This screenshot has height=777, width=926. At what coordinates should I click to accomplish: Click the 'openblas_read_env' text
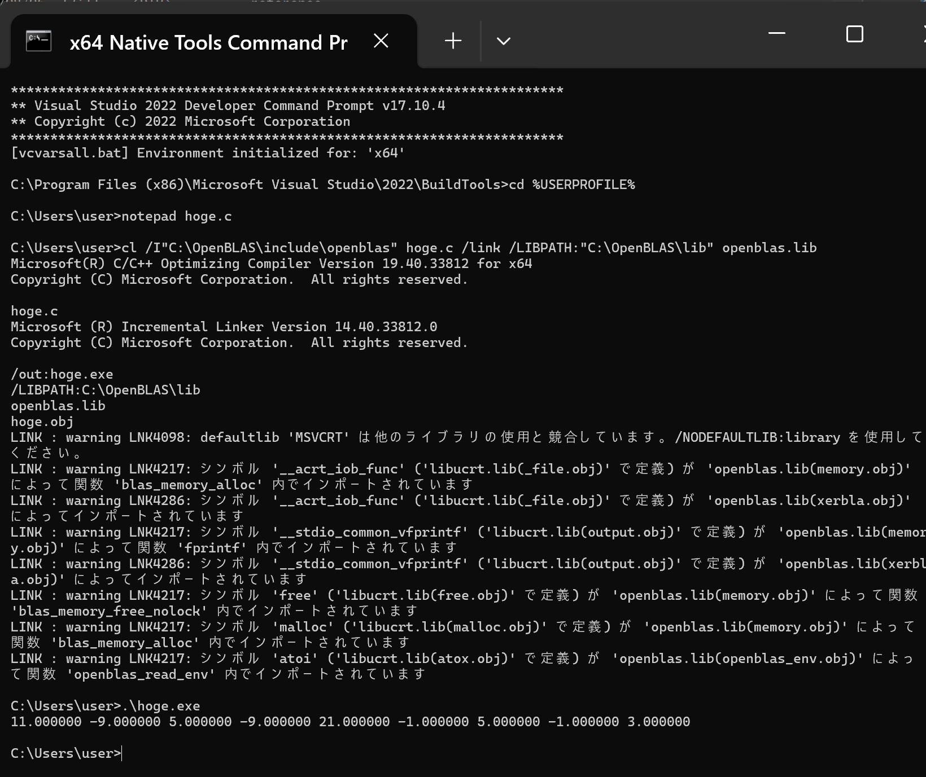[141, 674]
